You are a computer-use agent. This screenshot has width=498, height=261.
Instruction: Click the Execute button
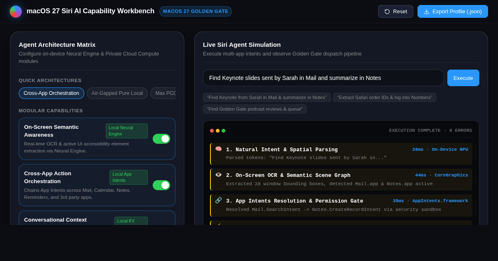click(463, 78)
